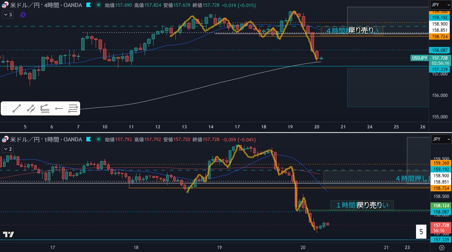The height and width of the screenshot is (252, 452).
Task: Expand the 2 indicators legend on lower chart
Action: (7, 149)
